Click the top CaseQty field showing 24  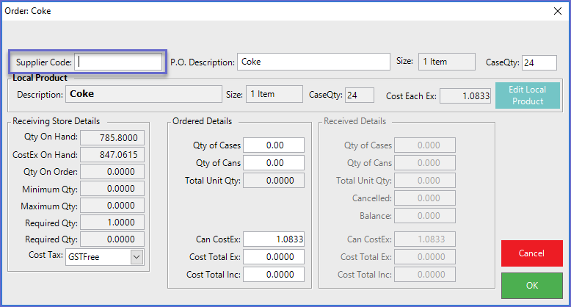pos(539,62)
